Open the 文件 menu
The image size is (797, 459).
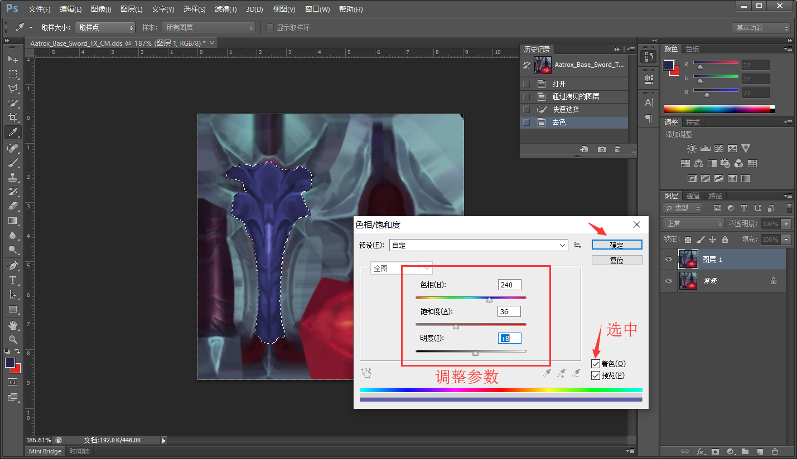pyautogui.click(x=39, y=9)
